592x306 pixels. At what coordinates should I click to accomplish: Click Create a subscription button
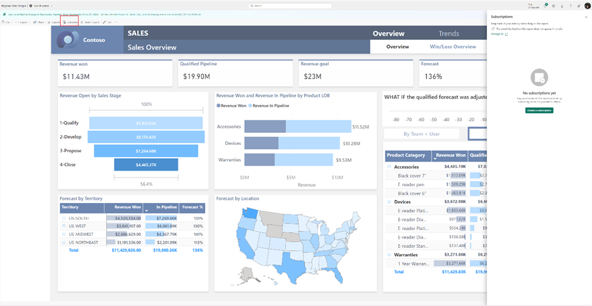tap(539, 110)
